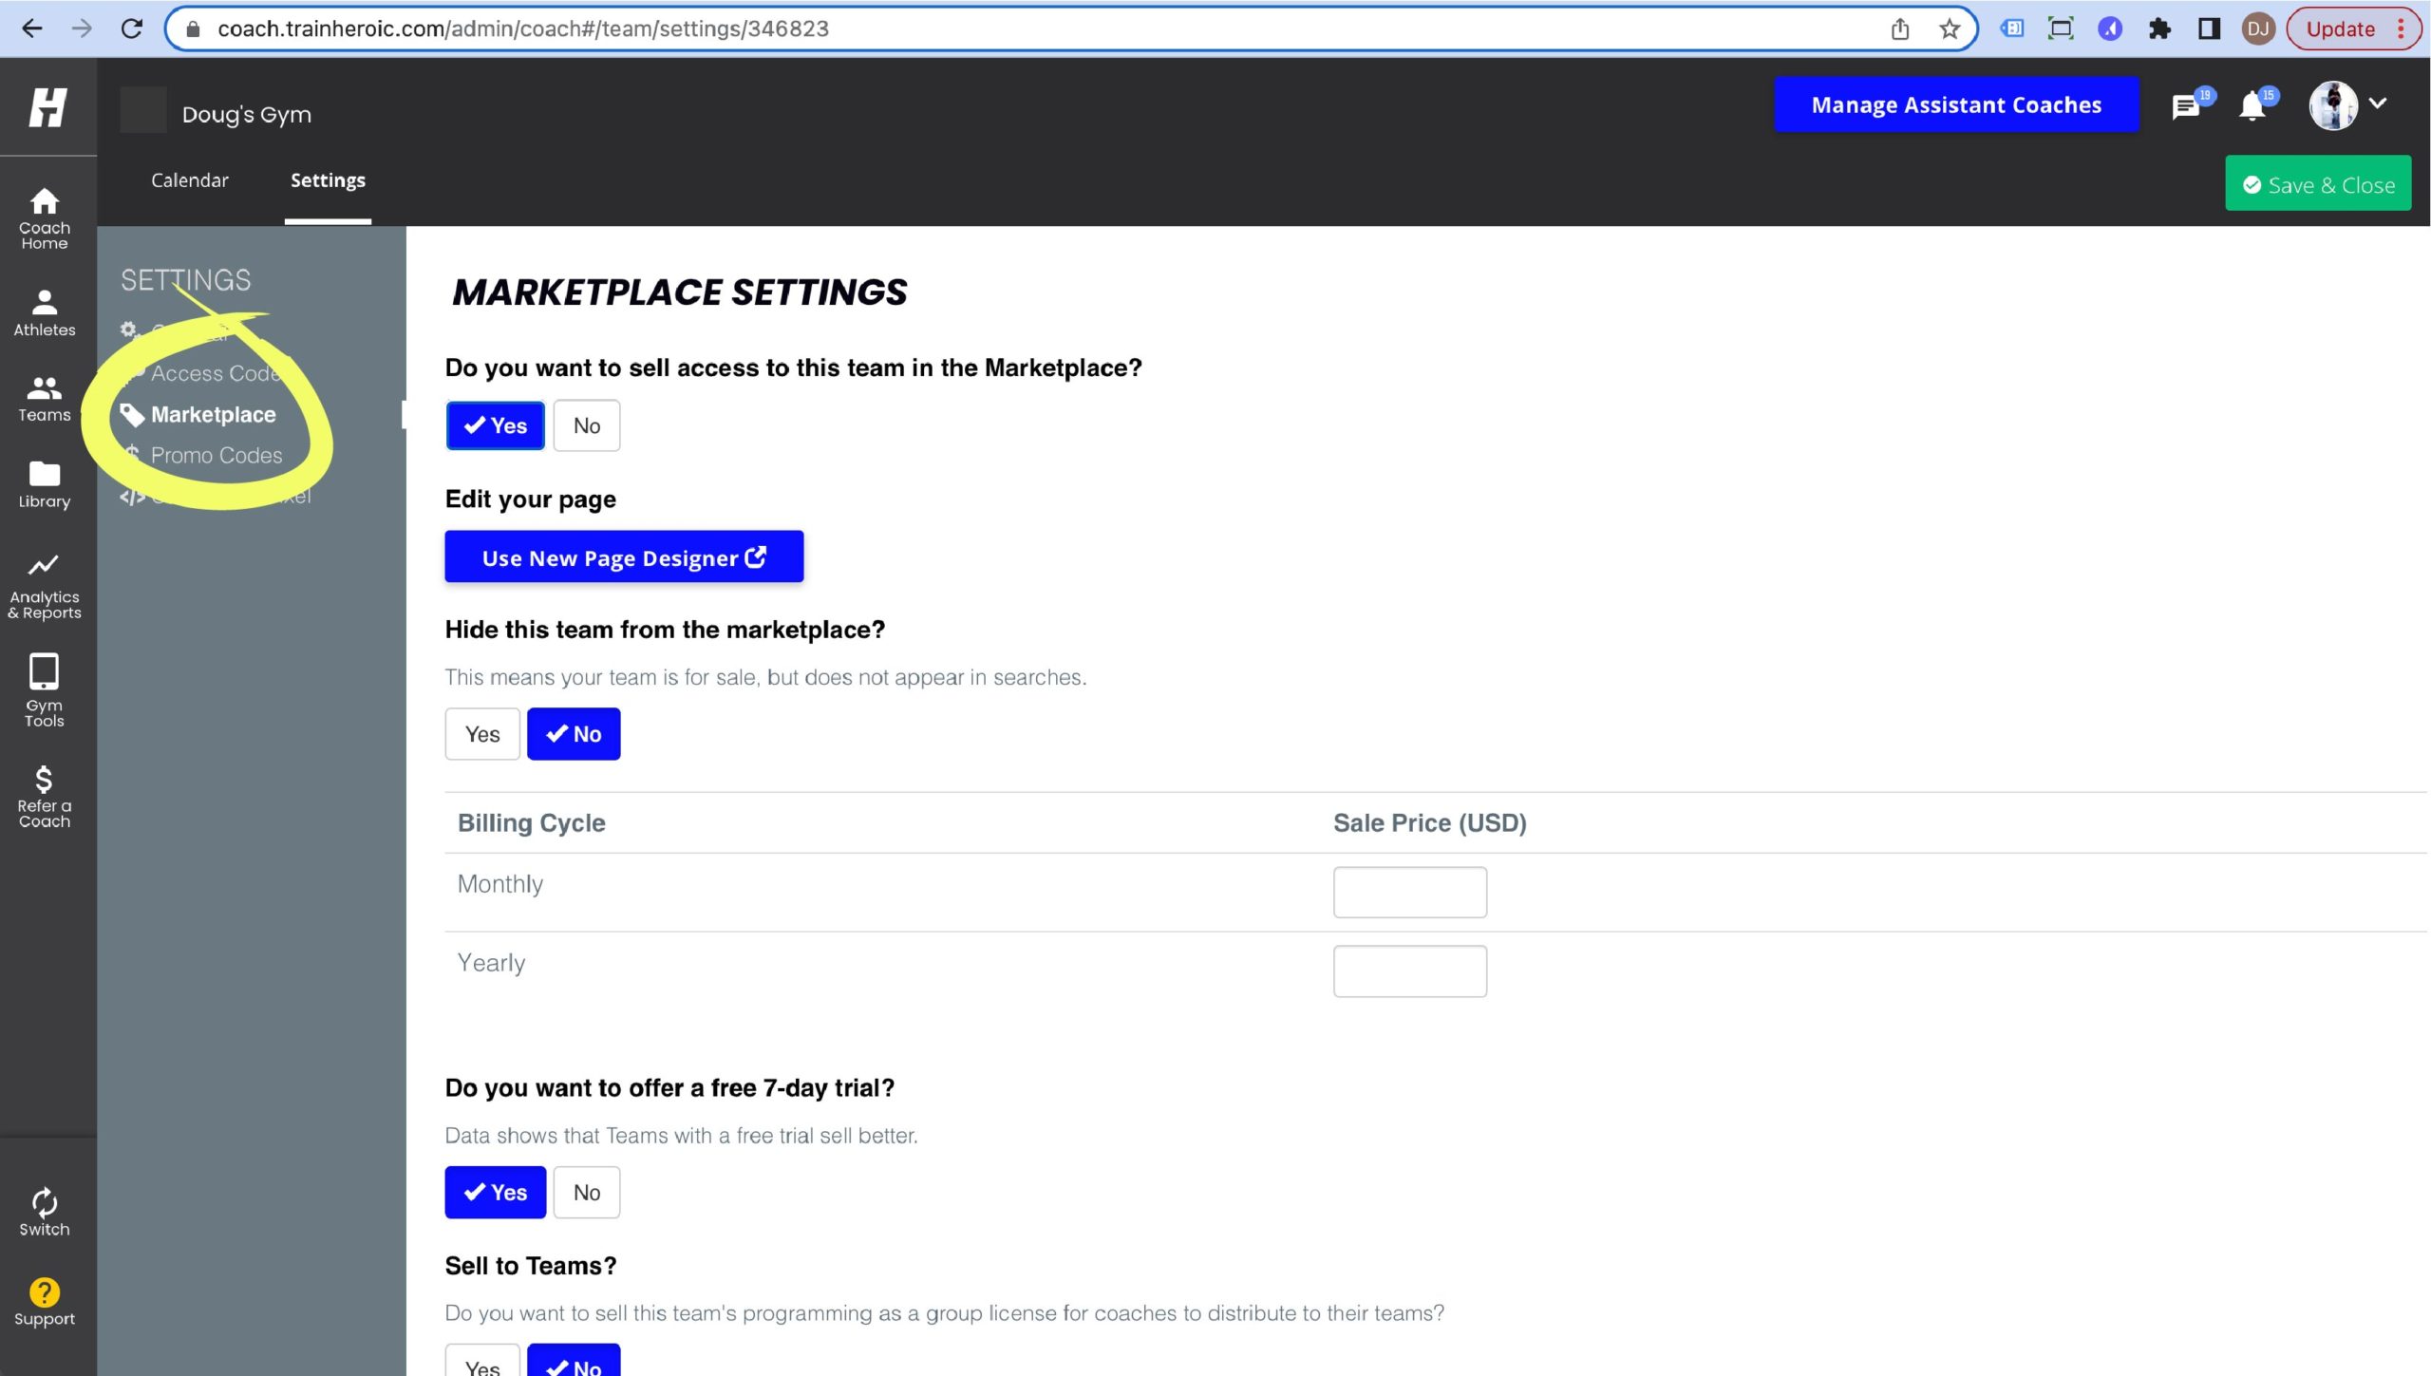The image size is (2431, 1376).
Task: Bookmark this page with star icon
Action: click(x=1950, y=28)
